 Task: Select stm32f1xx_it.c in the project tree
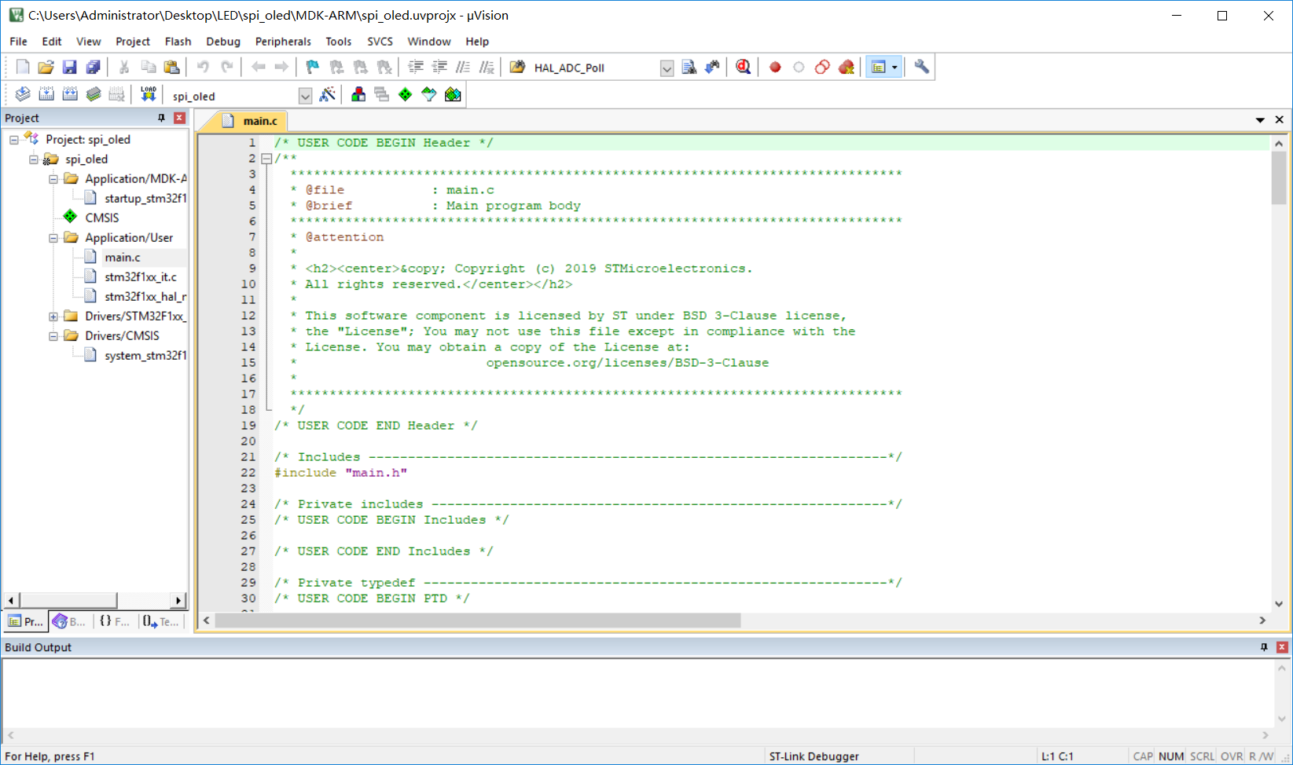click(x=141, y=277)
